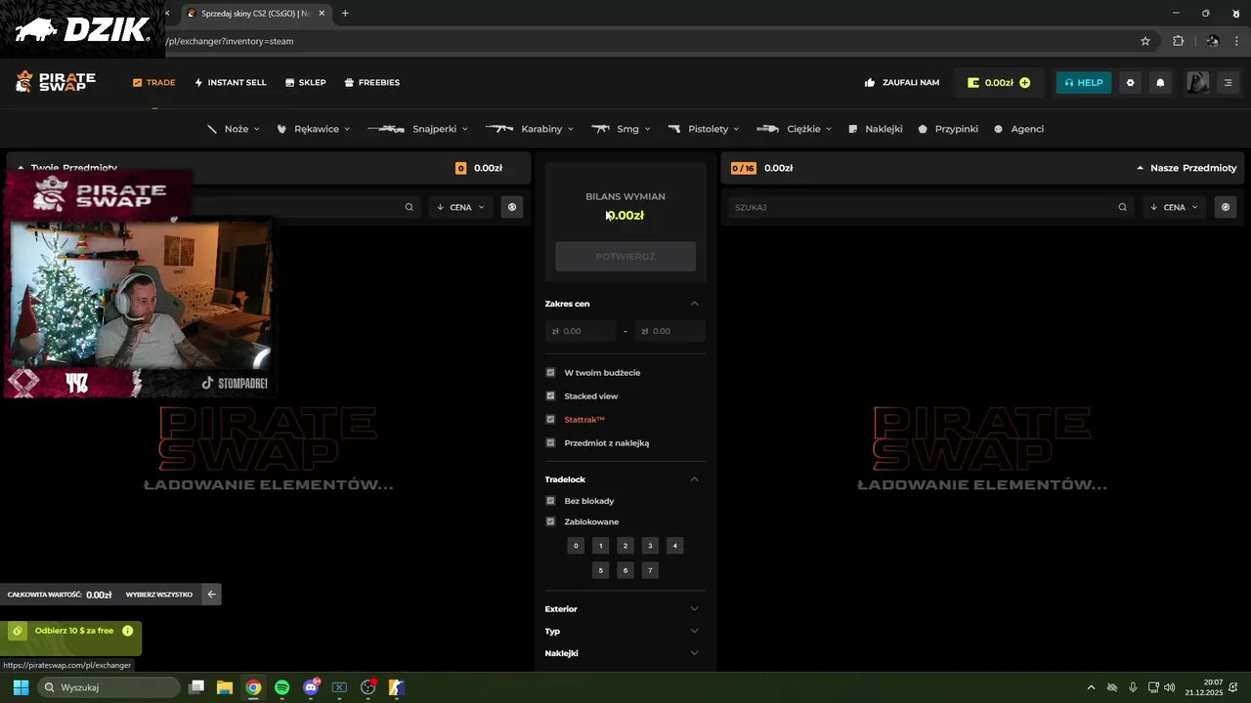
Task: Expand the Naklejki filter section
Action: pos(625,653)
